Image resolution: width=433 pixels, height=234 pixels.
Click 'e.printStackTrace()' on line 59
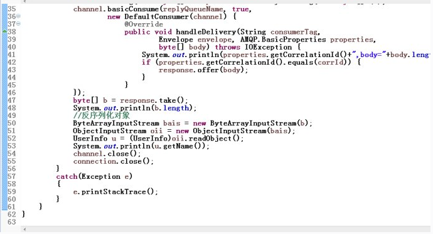tap(114, 191)
